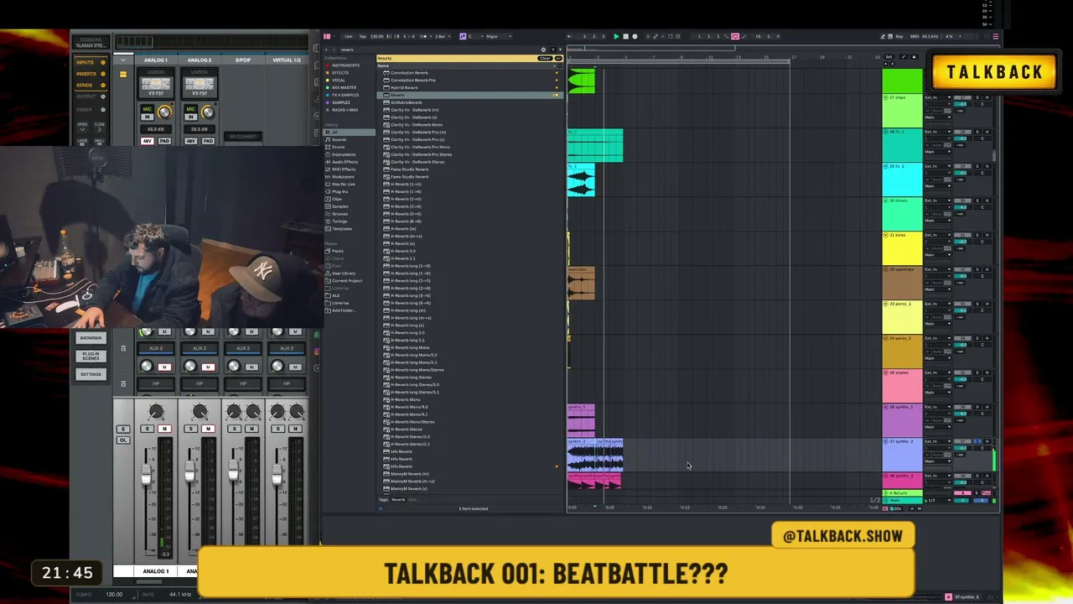Toggle the loop switch in transport
This screenshot has width=1073, height=604.
[x=735, y=37]
